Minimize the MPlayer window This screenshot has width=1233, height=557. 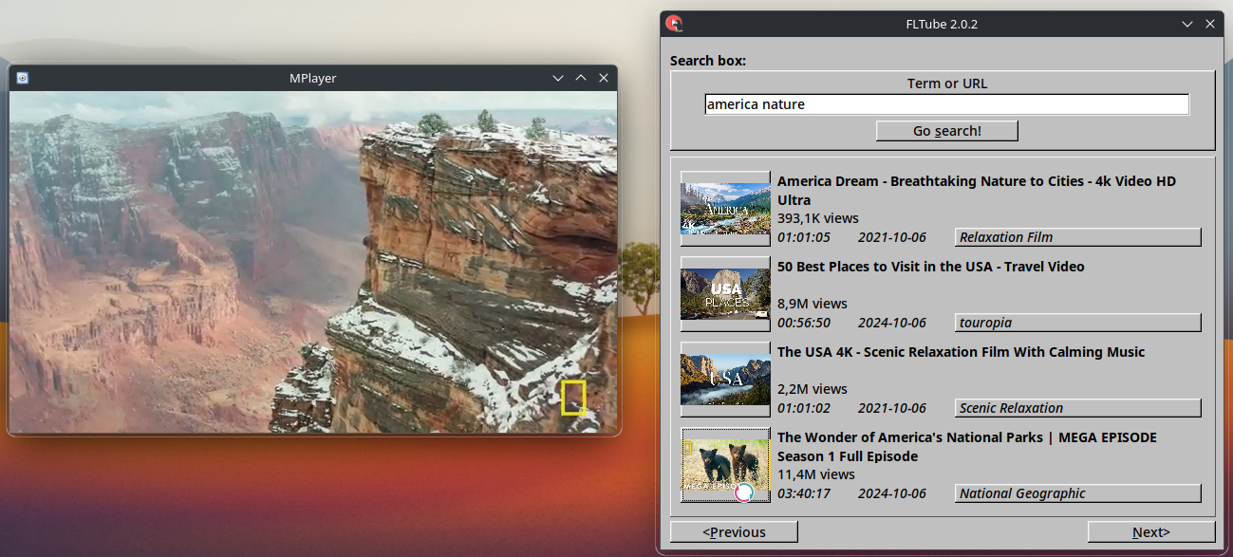pyautogui.click(x=558, y=78)
